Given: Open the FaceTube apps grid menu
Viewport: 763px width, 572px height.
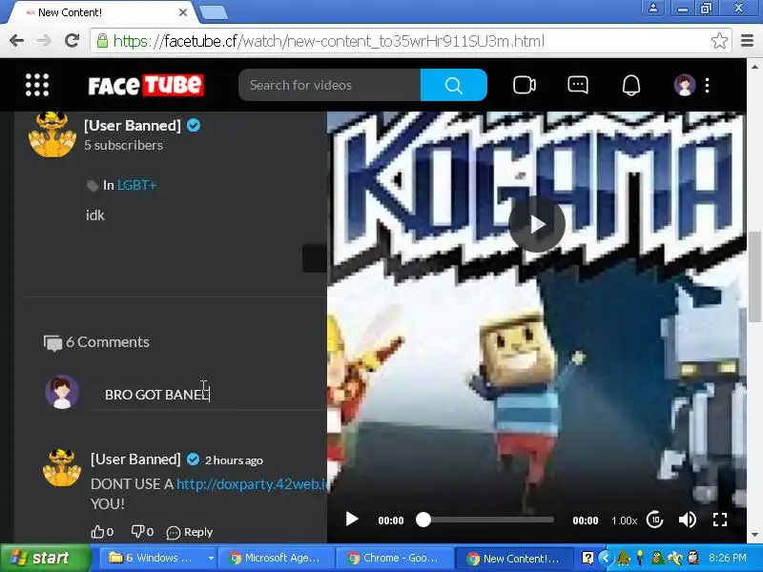Looking at the screenshot, I should [37, 85].
